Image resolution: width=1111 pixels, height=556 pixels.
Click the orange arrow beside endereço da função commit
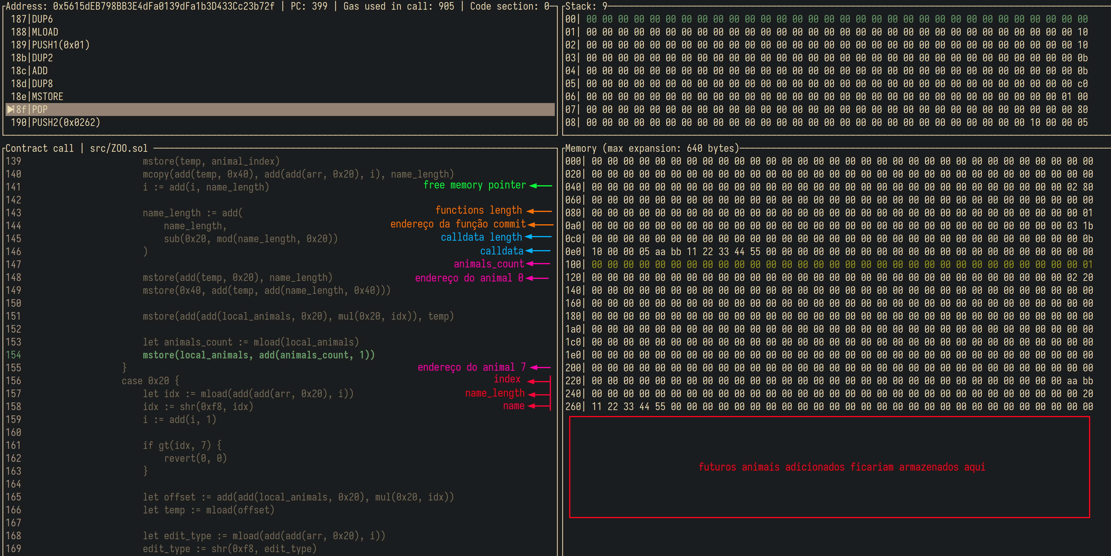[x=540, y=225]
